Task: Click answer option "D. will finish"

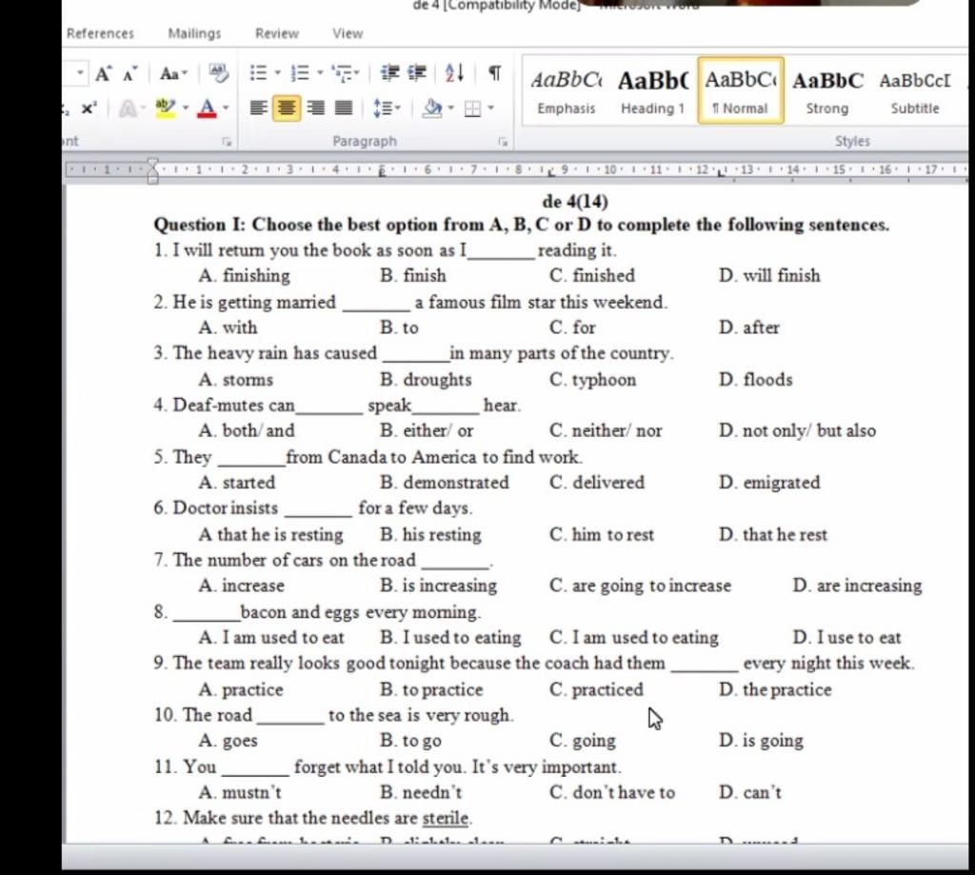Action: pyautogui.click(x=769, y=275)
